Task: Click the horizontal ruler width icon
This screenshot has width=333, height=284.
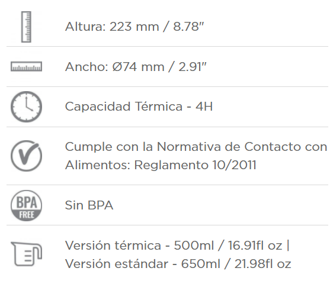Action: coord(26,66)
